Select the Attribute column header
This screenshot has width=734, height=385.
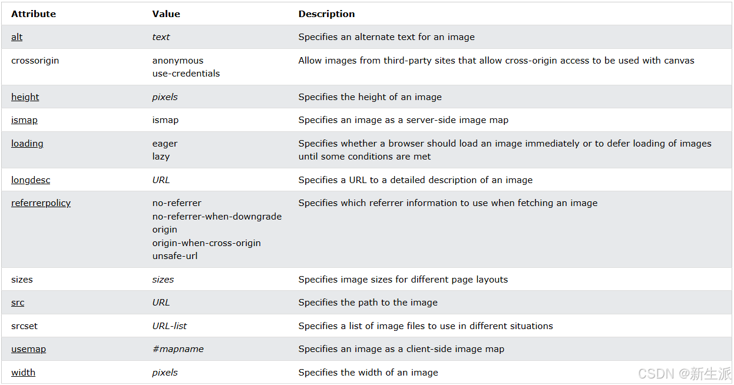(x=34, y=14)
